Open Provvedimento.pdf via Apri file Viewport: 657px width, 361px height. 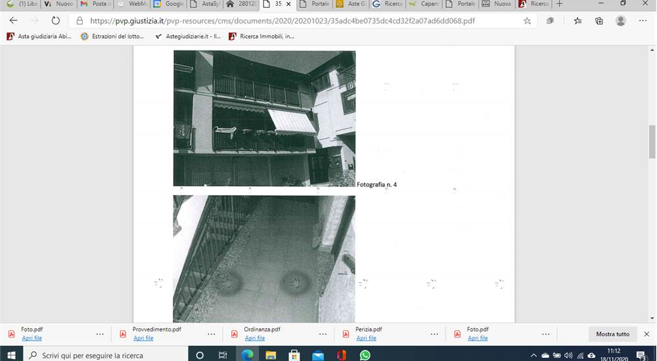point(143,338)
